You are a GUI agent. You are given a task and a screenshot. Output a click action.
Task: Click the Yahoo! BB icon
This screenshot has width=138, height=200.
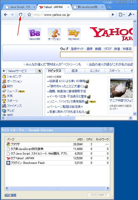click(x=34, y=34)
